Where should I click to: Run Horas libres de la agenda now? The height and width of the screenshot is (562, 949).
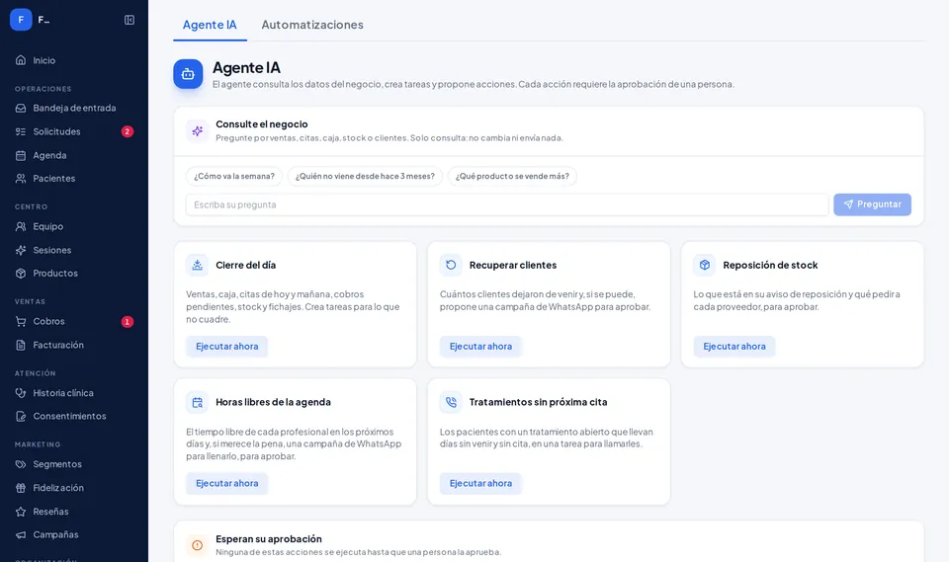pos(227,483)
